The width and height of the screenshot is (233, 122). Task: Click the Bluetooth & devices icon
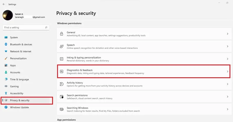[x=6, y=44]
